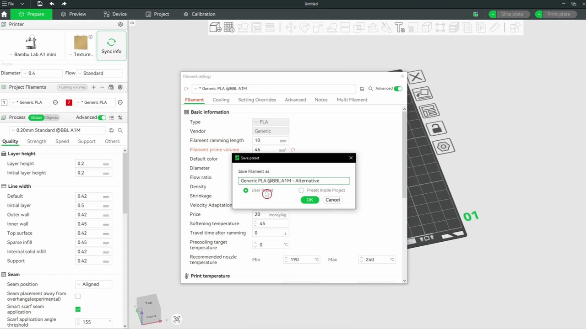Screen dimensions: 586x329
Task: Uncheck Smart scarf seam application checkbox
Action: coord(78,309)
